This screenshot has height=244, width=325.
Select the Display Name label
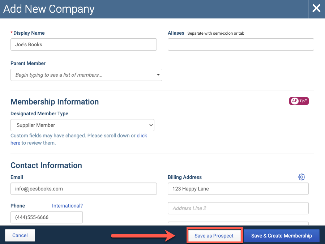tap(29, 33)
